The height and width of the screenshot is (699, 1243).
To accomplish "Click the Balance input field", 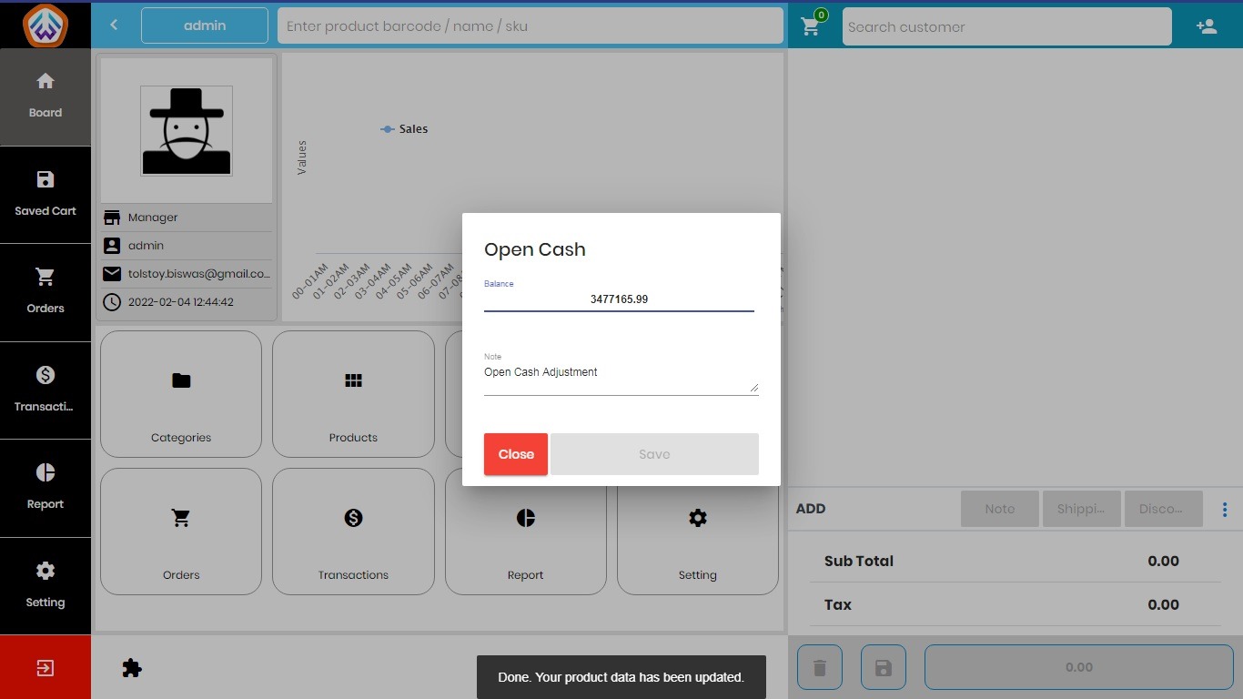I will 619,299.
